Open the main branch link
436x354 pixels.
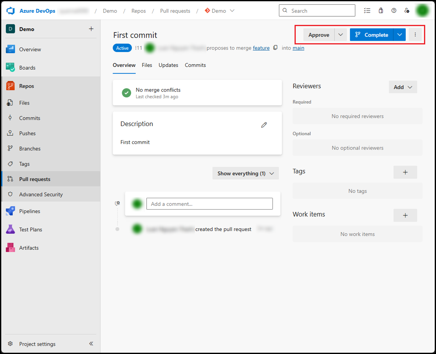(298, 48)
